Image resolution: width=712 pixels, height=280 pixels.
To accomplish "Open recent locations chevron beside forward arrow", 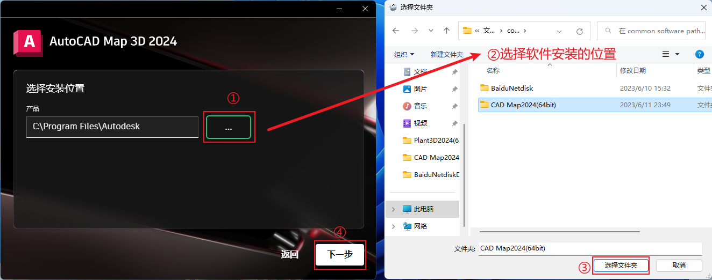I will pos(431,31).
